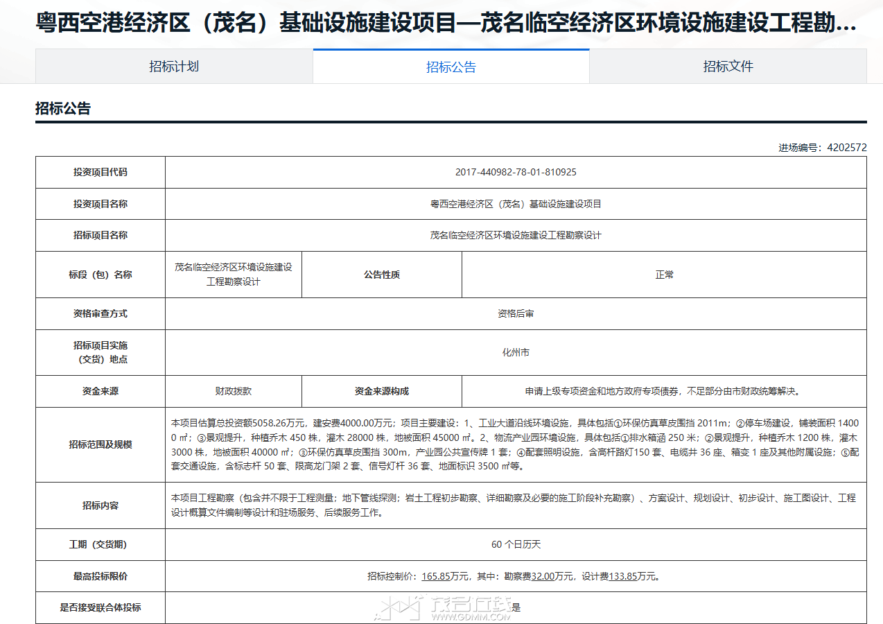
Task: Open the 招标文件 tab
Action: tap(728, 67)
